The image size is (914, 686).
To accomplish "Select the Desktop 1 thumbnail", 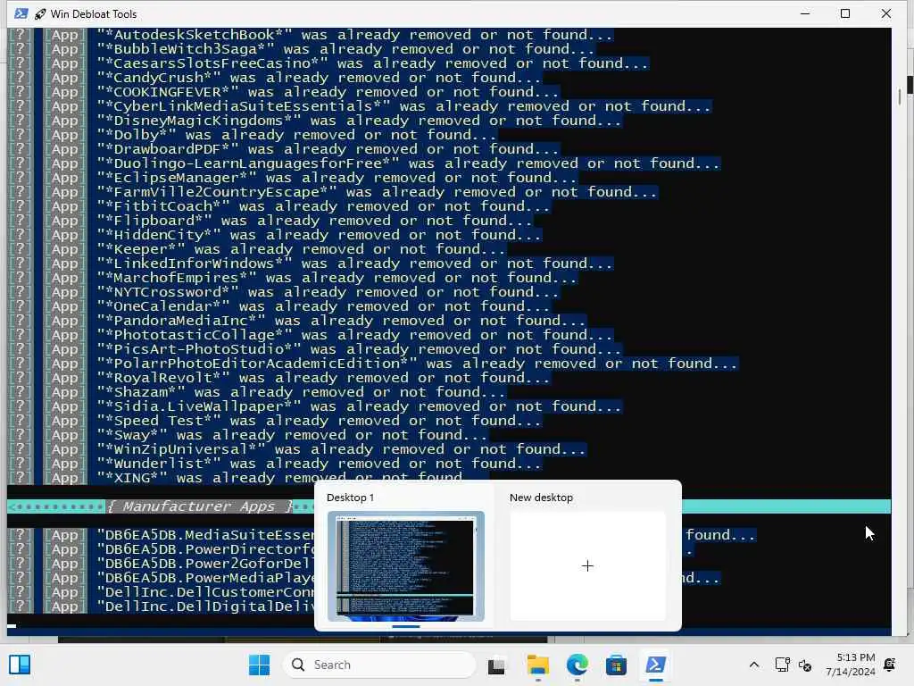I will 406,565.
